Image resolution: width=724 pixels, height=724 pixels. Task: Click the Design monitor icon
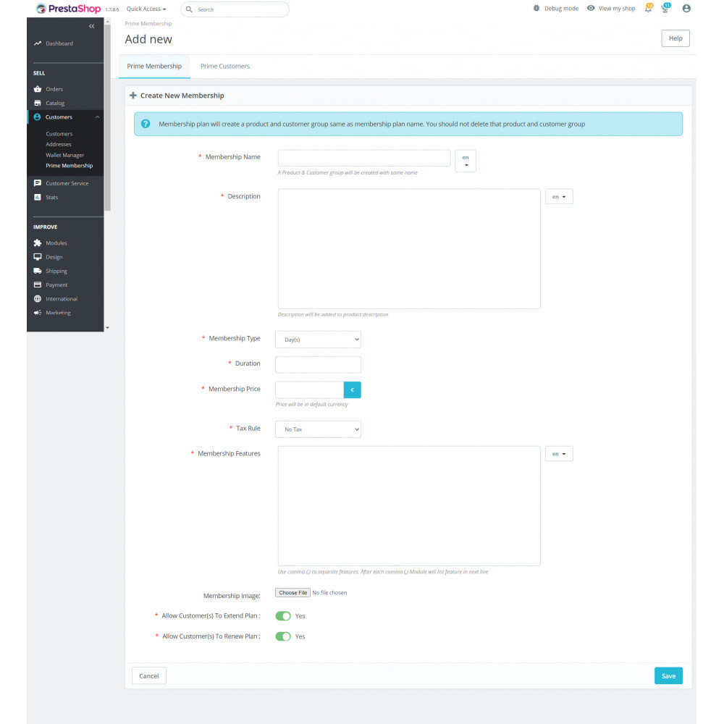click(38, 257)
